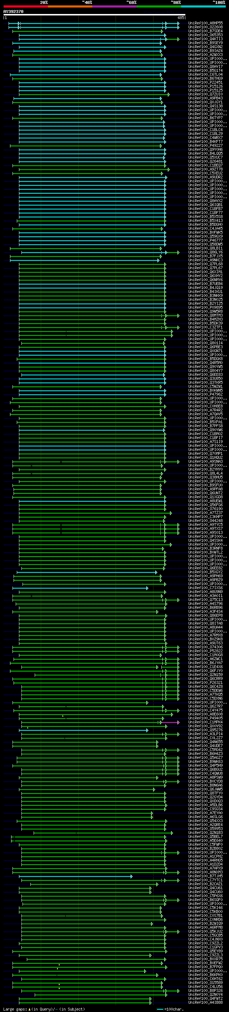Select the UniRef100_Q0JGY1 label
Image resolution: width=229 pixels, height=1012 pixels.
click(205, 102)
